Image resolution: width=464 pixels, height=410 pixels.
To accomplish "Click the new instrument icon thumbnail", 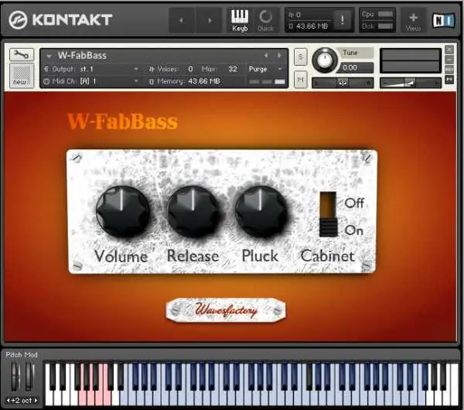I will click(x=22, y=76).
